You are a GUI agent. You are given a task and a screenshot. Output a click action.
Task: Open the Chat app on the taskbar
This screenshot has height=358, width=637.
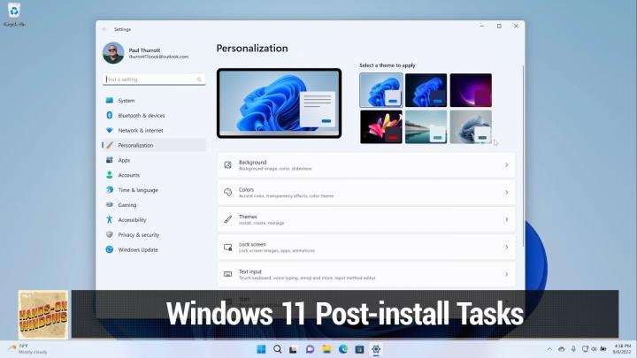pyautogui.click(x=310, y=349)
